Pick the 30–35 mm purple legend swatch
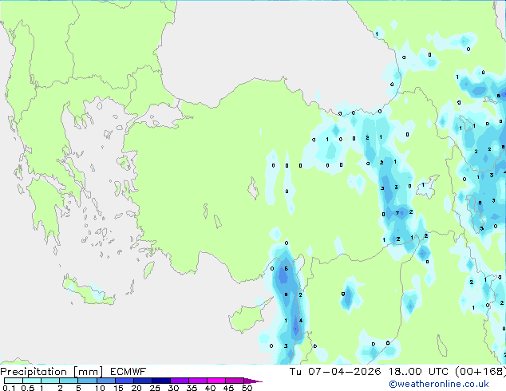This screenshot has height=391, width=506. (x=179, y=381)
